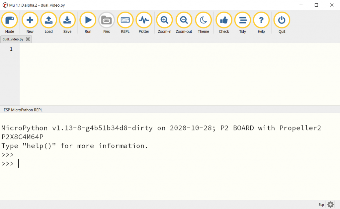Create a new file with New
This screenshot has width=340, height=209.
coord(30,20)
